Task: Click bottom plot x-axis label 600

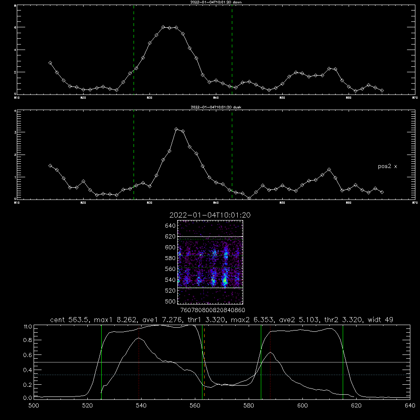Action: coord(302,406)
